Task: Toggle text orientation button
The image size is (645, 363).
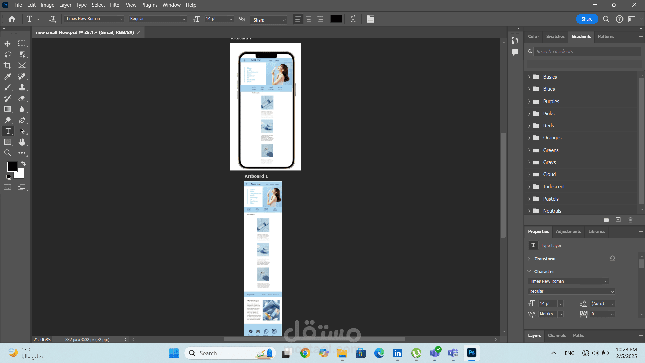Action: 52,19
